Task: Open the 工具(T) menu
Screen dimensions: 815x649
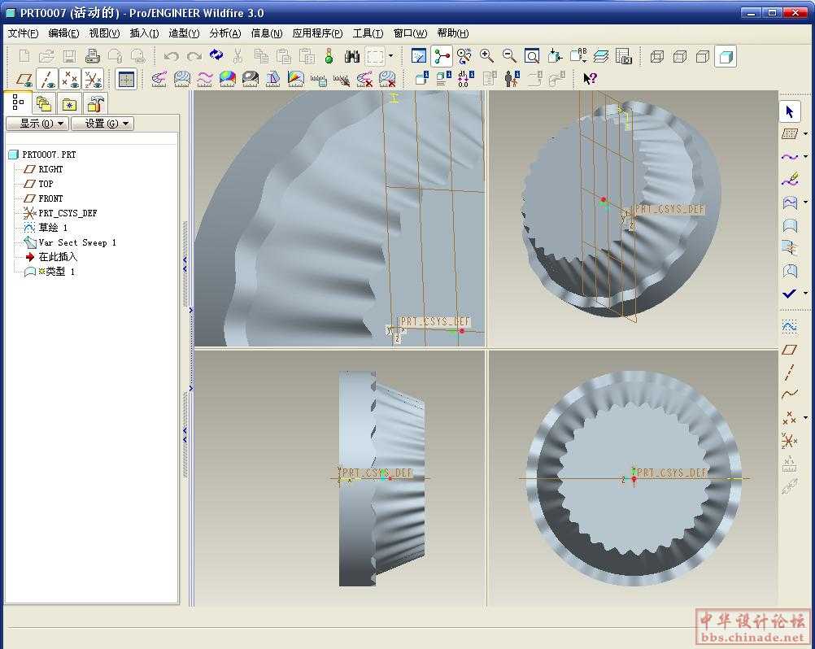Action: click(368, 33)
